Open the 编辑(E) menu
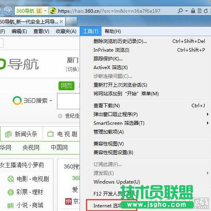This screenshot has width=211, height=211. [x=19, y=31]
